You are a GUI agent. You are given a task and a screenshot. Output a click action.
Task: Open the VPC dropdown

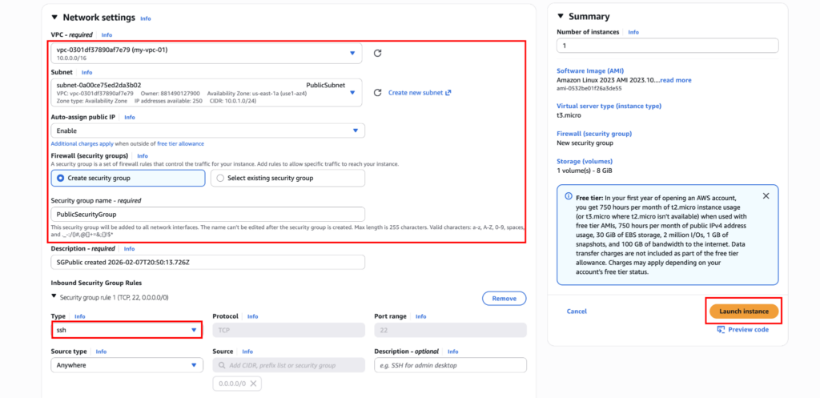[x=352, y=54]
